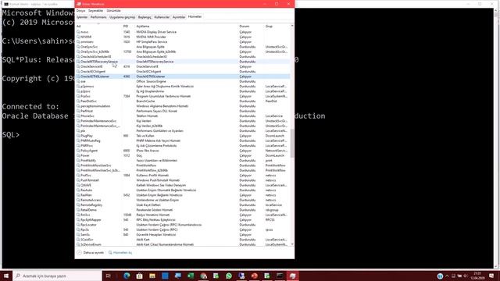500x281 pixels.
Task: Click the icon beside OracleXEClrAgent
Action: click(x=78, y=71)
